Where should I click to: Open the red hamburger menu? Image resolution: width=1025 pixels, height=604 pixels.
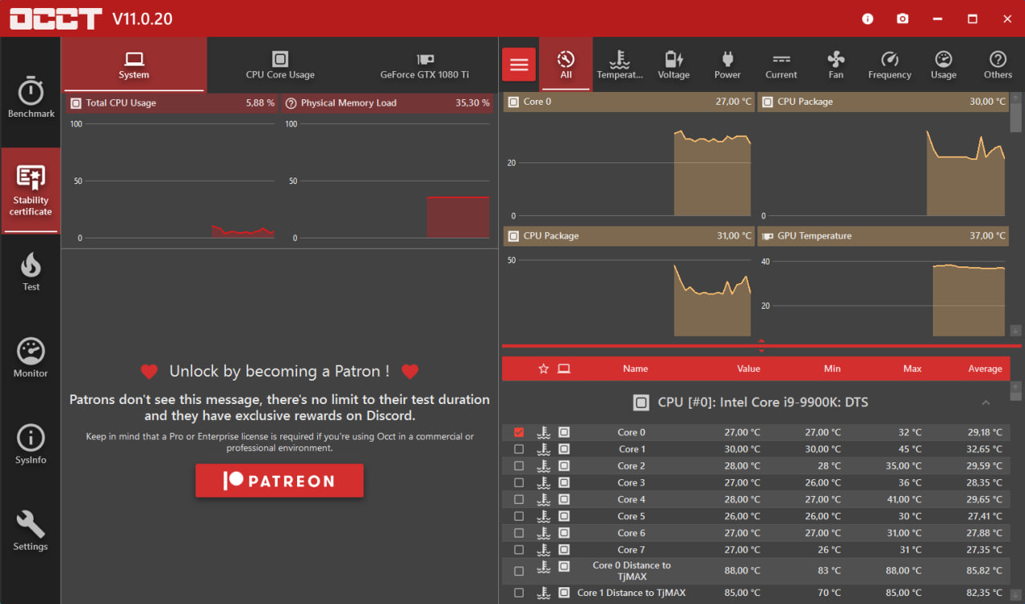[519, 64]
